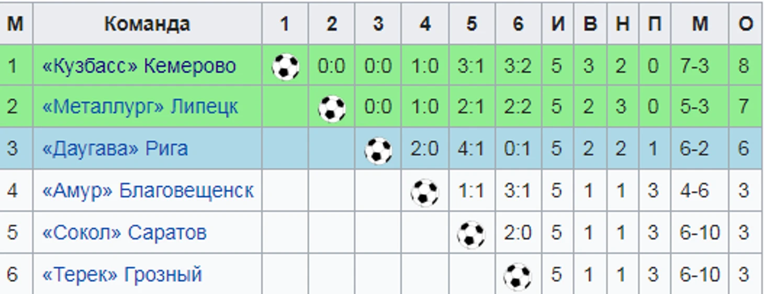Image resolution: width=764 pixels, height=294 pixels.
Task: Click the soccer ball icon in Сокол row
Action: pos(471,234)
